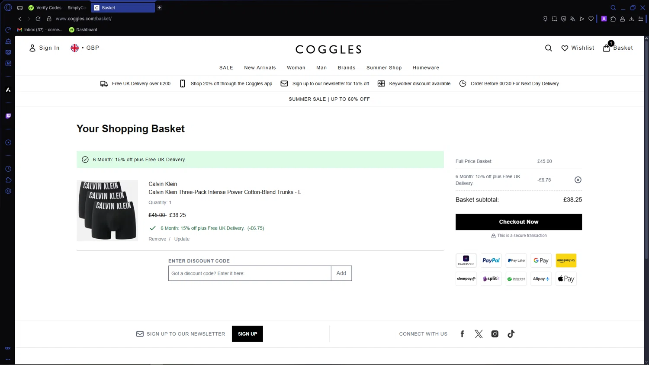
Task: Click the Facebook icon in footer
Action: coord(462,334)
